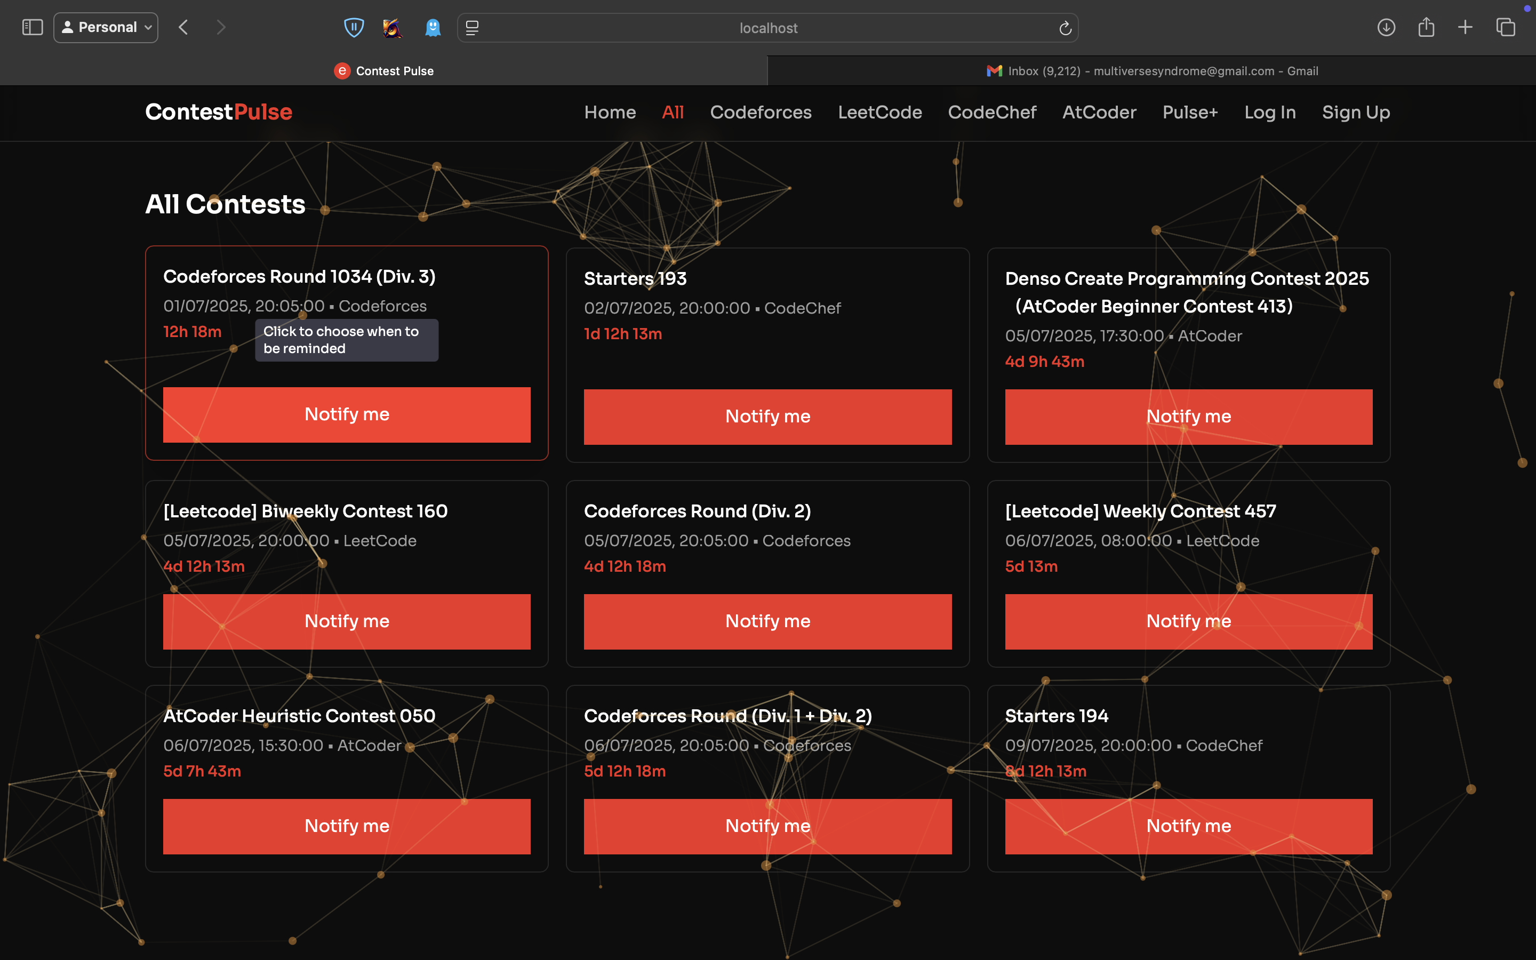1536x960 pixels.
Task: Click the AtCoder Heuristic Contest 050 title
Action: point(299,716)
